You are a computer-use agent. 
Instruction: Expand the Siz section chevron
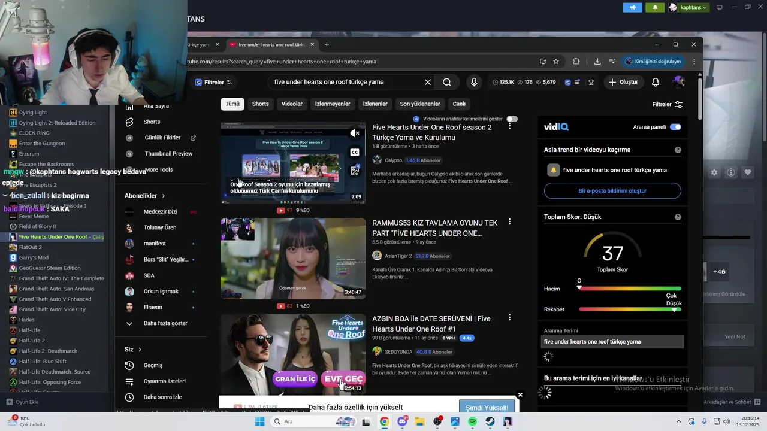pyautogui.click(x=140, y=350)
